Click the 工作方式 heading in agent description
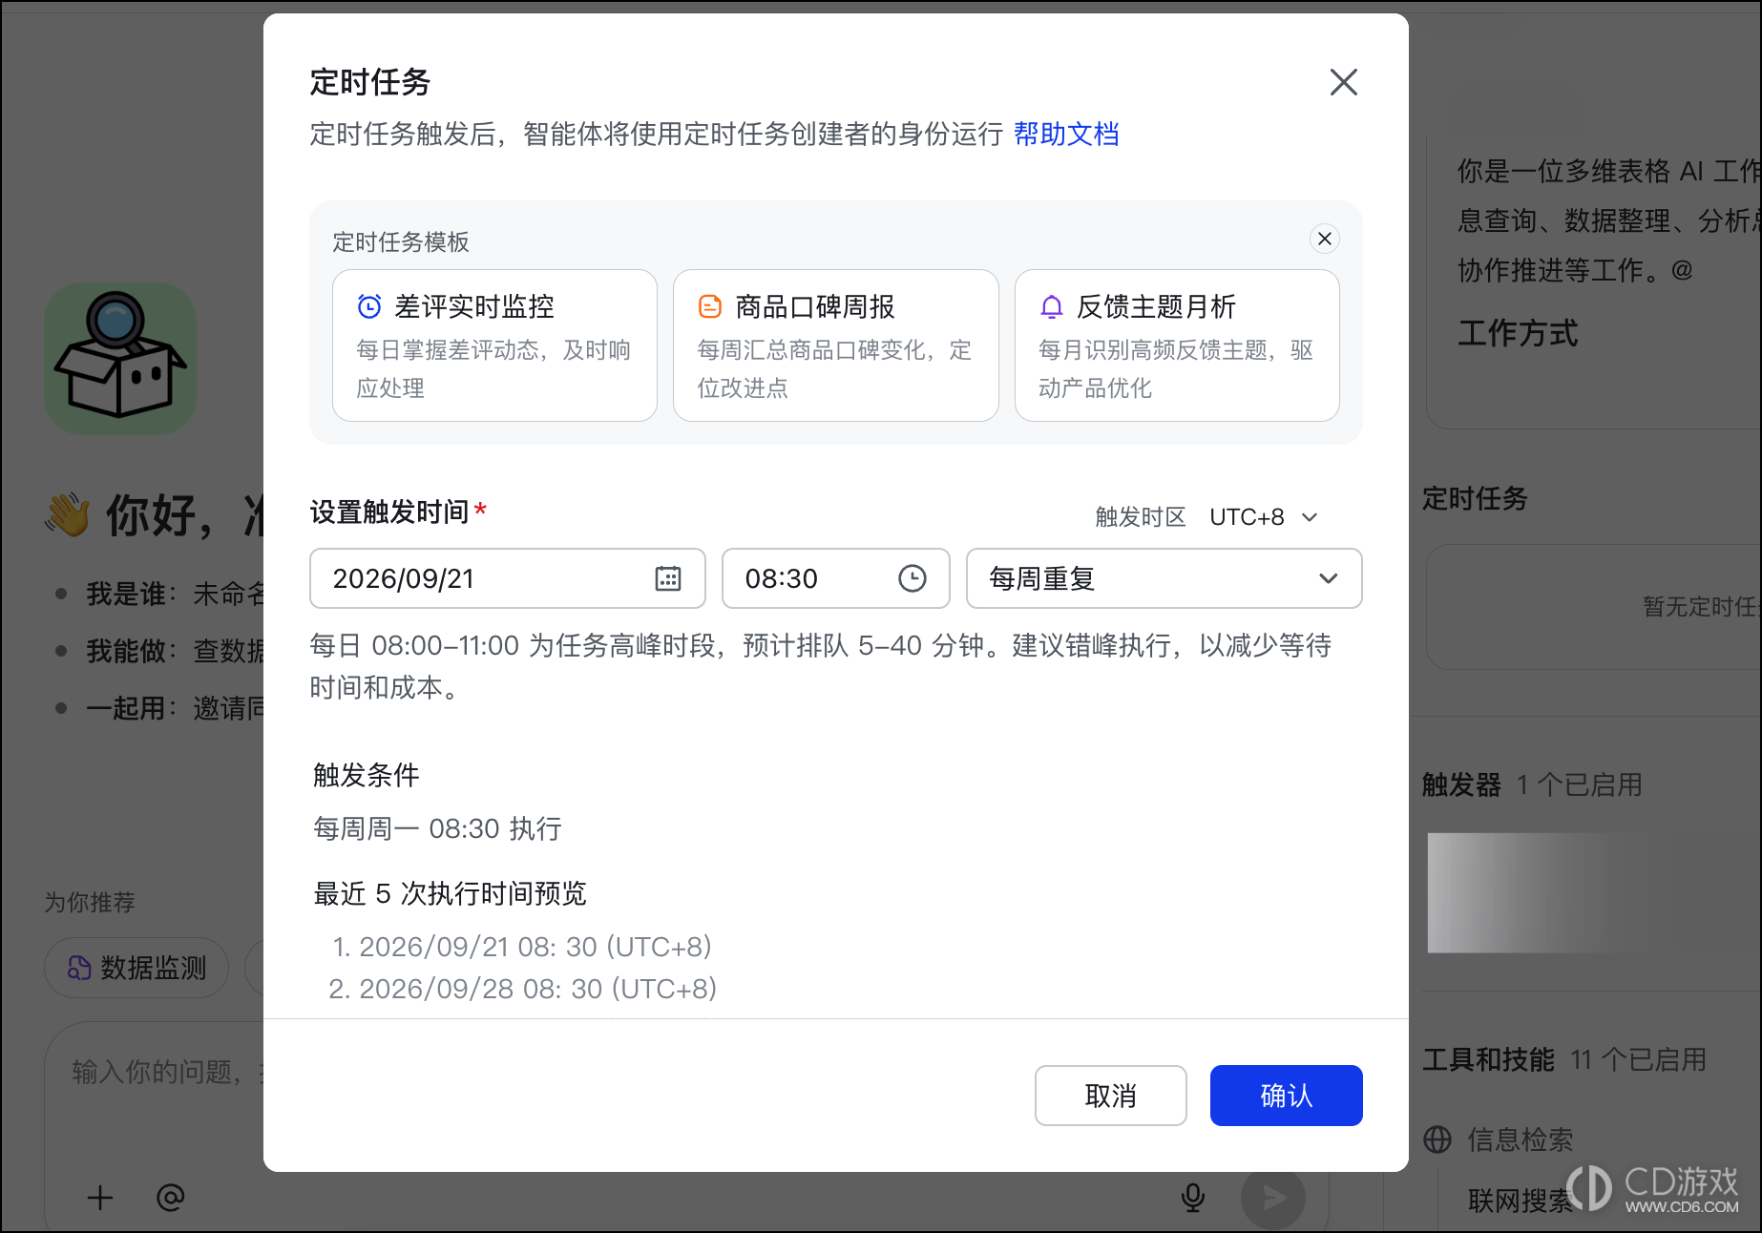 [1518, 333]
